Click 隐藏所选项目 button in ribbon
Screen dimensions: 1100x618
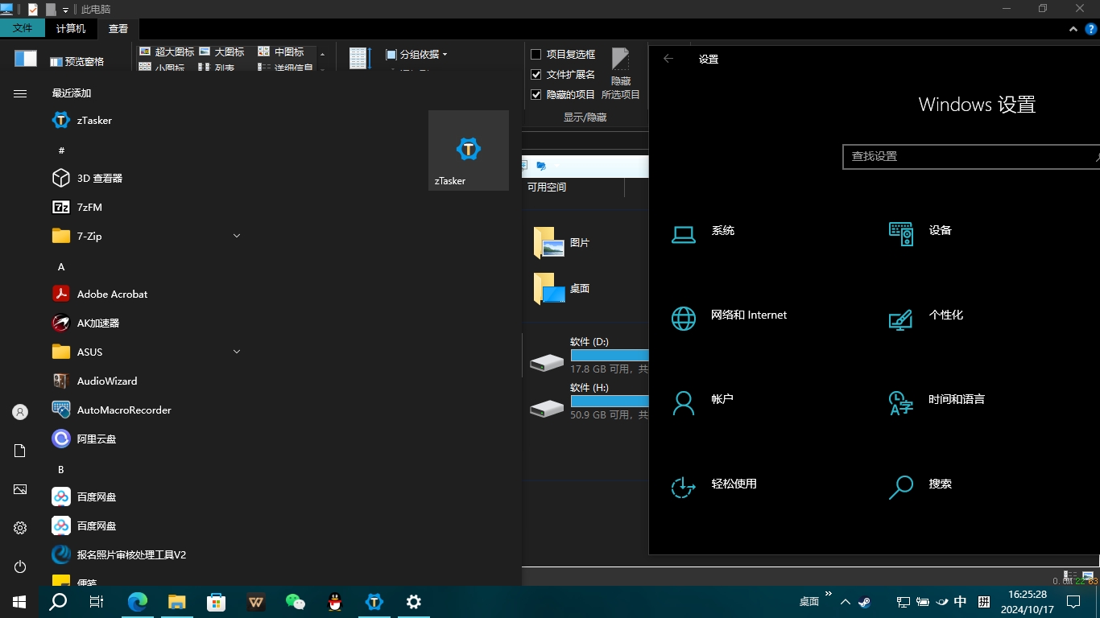pyautogui.click(x=621, y=74)
